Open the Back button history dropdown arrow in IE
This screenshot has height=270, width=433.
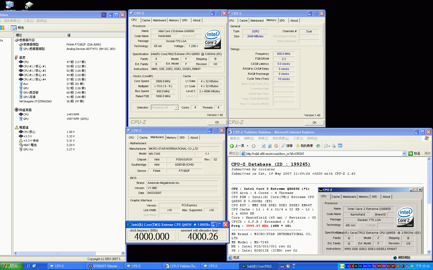pyautogui.click(x=247, y=146)
